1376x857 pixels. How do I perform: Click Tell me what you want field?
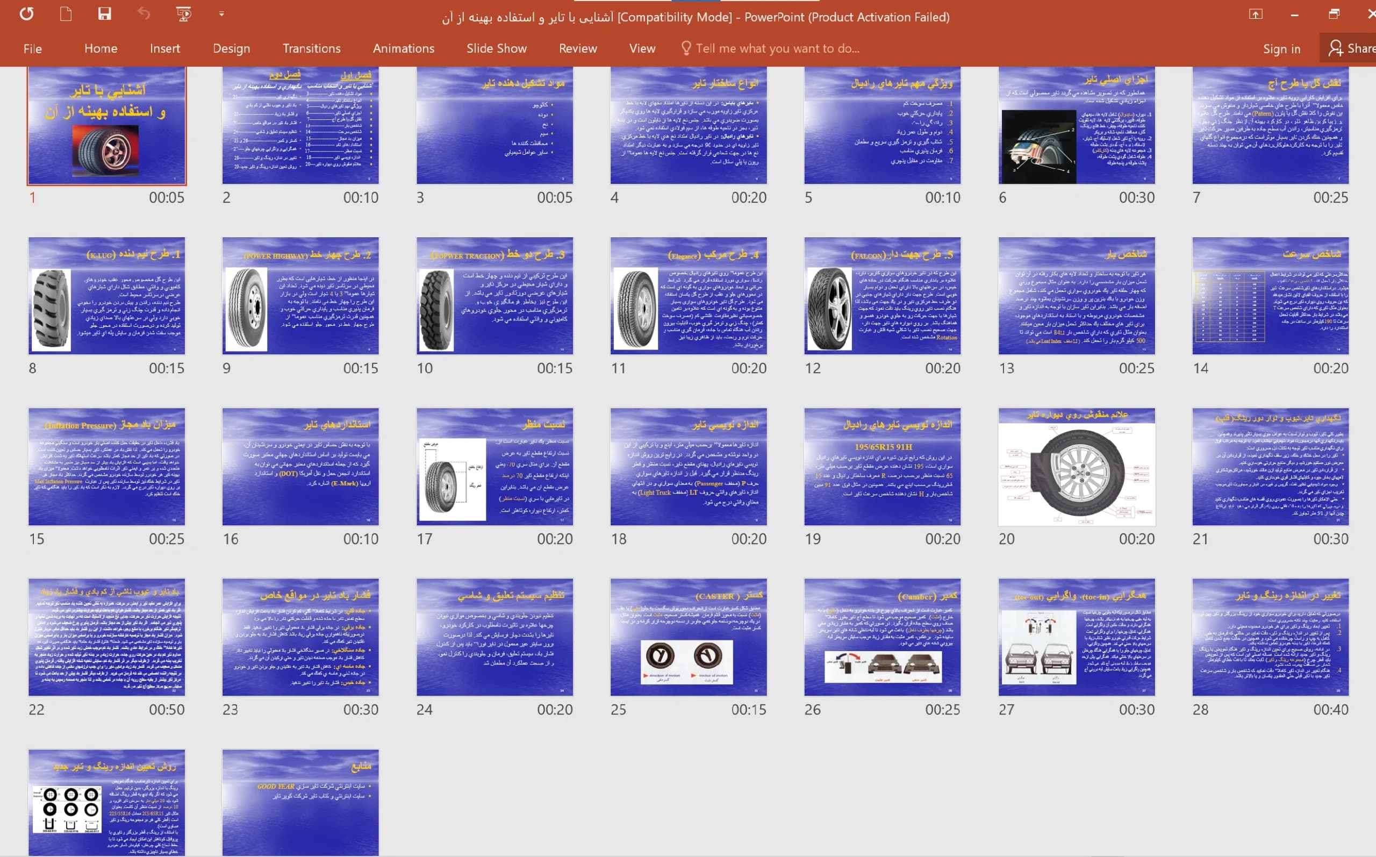[777, 49]
